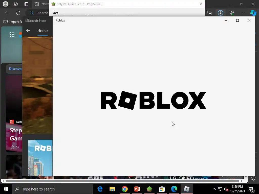Open the notification center icon
Image resolution: width=259 pixels, height=194 pixels.
click(251, 189)
